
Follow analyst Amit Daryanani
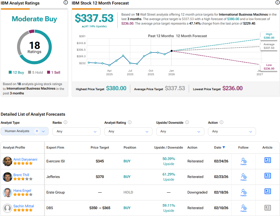pyautogui.click(x=243, y=161)
